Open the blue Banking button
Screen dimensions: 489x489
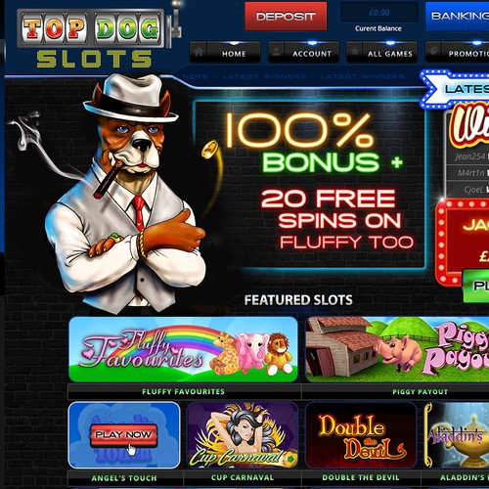click(458, 17)
